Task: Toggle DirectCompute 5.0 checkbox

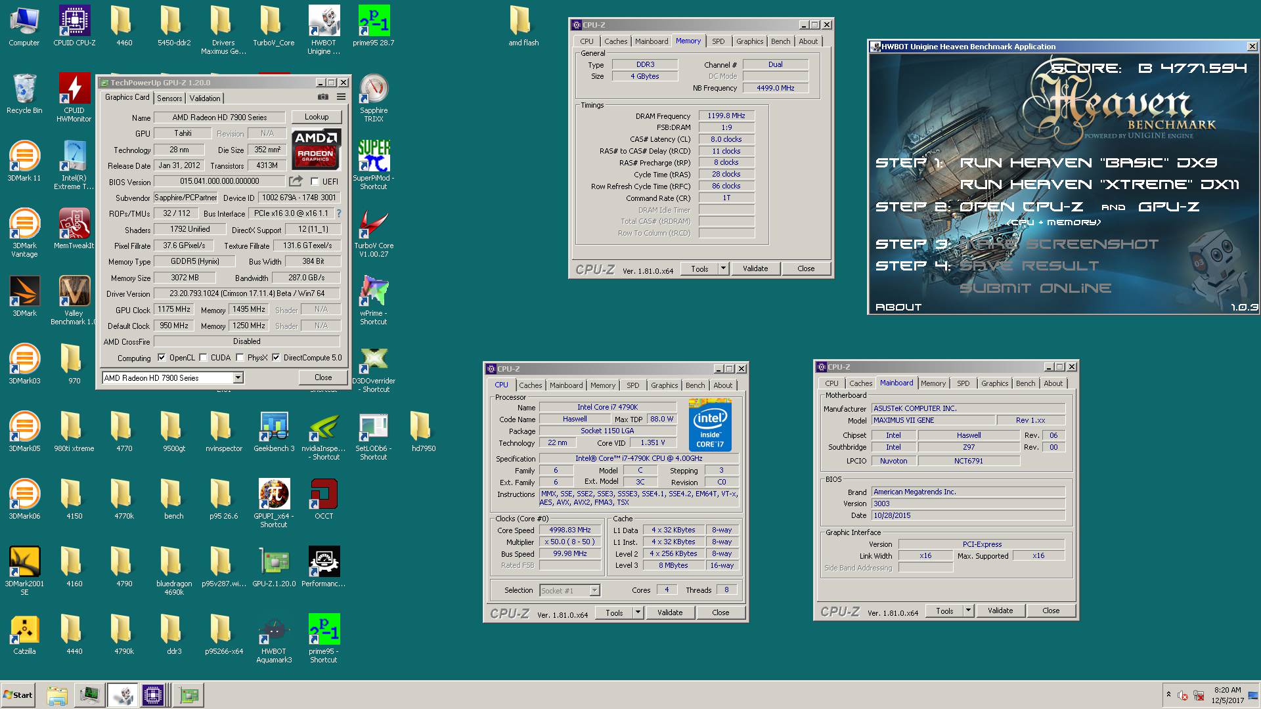Action: pos(276,358)
